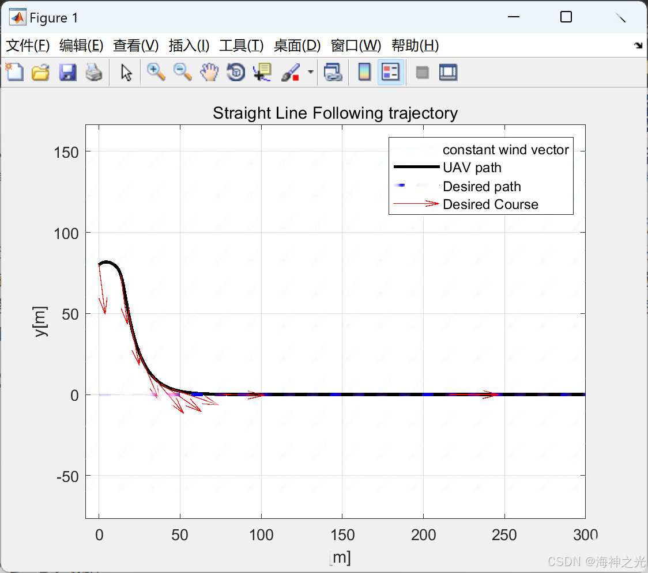
Task: Expand the brush color dropdown arrow
Action: pos(310,72)
